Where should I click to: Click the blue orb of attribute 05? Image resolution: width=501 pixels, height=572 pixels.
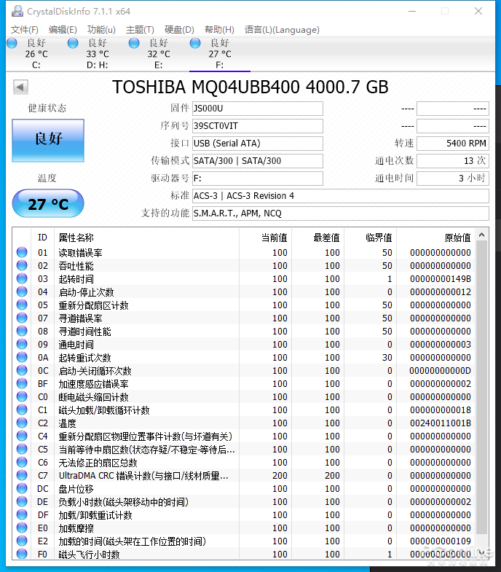[x=22, y=305]
